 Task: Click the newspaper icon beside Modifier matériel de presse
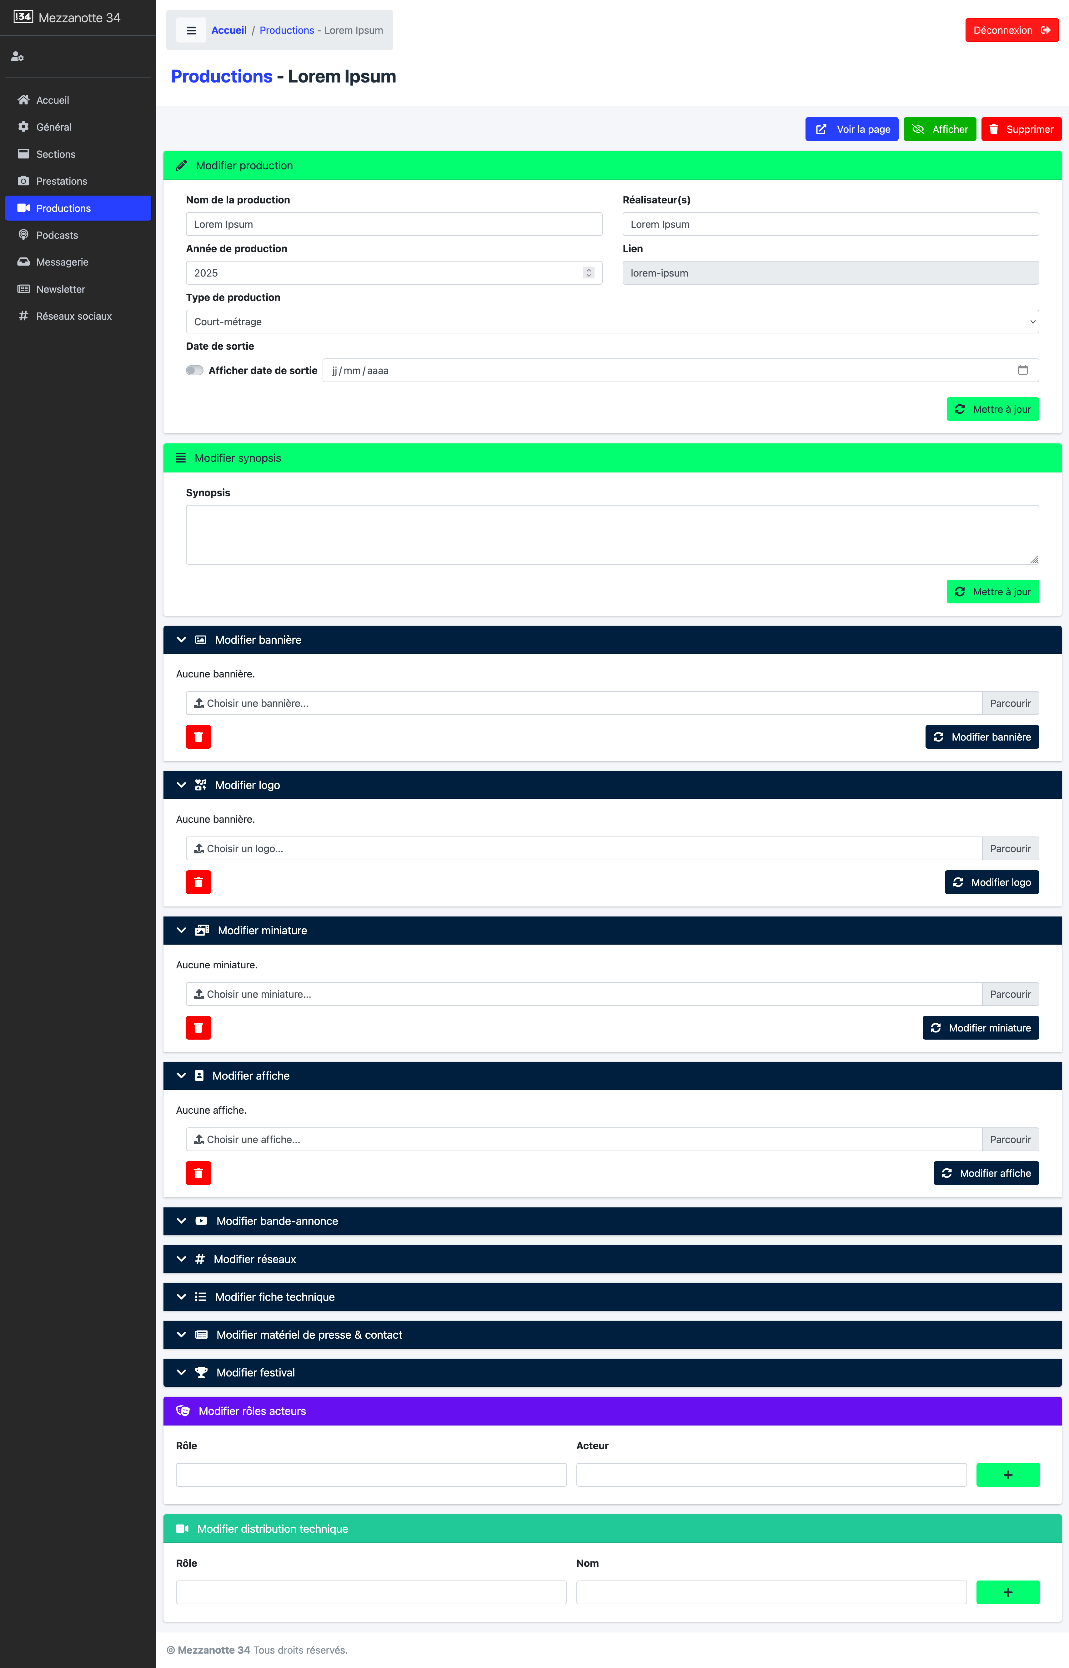click(x=201, y=1334)
